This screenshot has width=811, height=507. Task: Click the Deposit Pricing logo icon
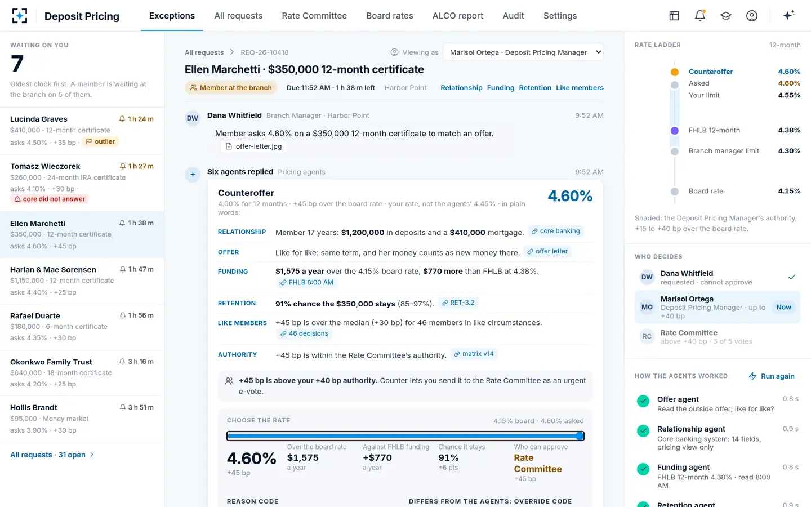click(20, 16)
